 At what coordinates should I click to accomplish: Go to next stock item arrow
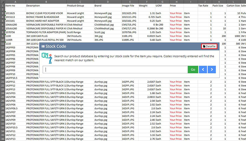tap(212, 69)
